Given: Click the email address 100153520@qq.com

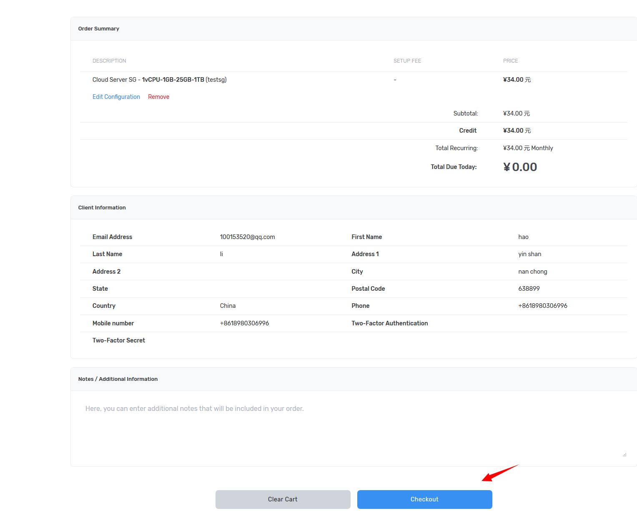Looking at the screenshot, I should pos(247,237).
